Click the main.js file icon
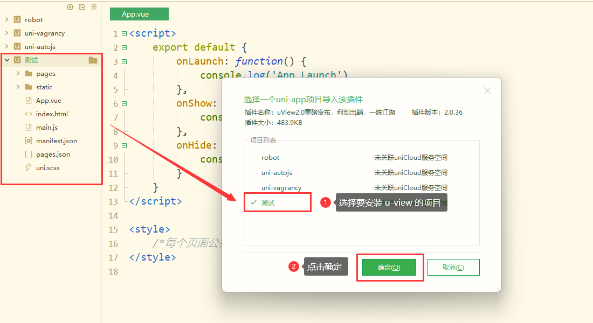This screenshot has width=593, height=323. pos(29,127)
